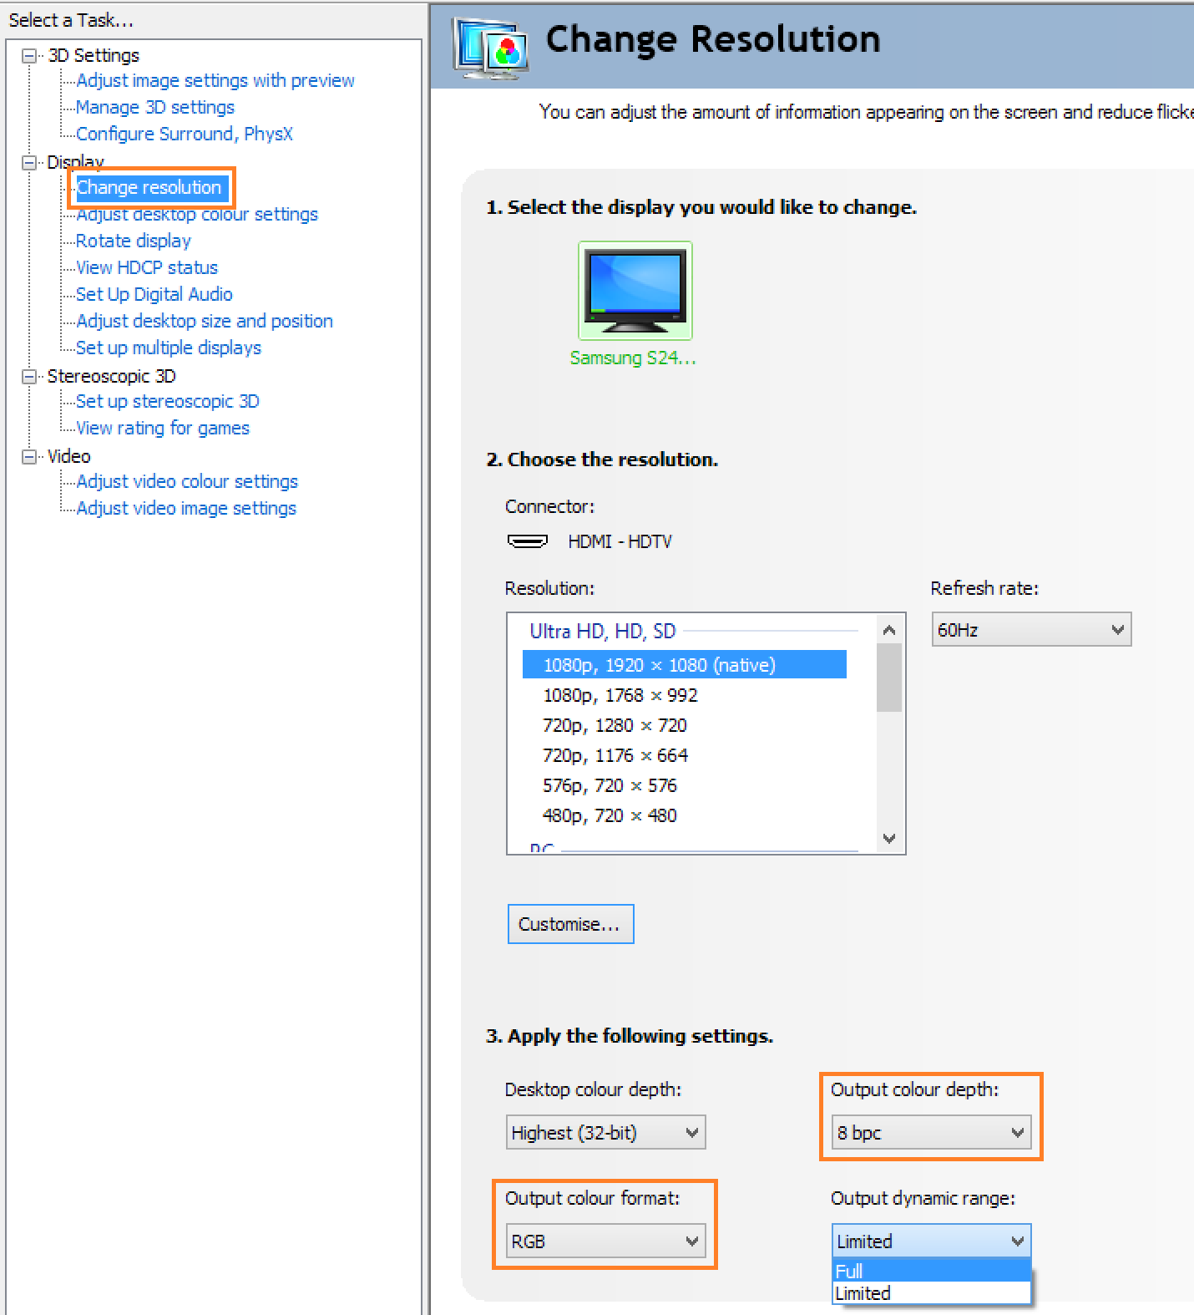Collapse the Video tree node
Screen dimensions: 1194x1315
click(30, 457)
